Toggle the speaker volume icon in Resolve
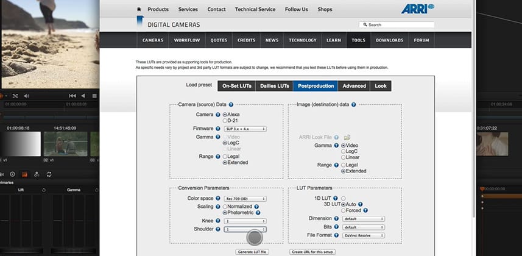The image size is (522, 256). point(27,96)
